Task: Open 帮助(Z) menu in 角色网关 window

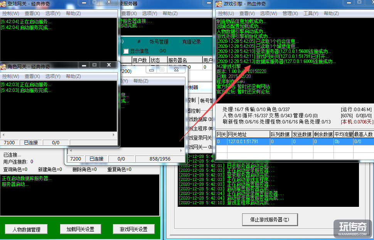Action: [x=73, y=76]
